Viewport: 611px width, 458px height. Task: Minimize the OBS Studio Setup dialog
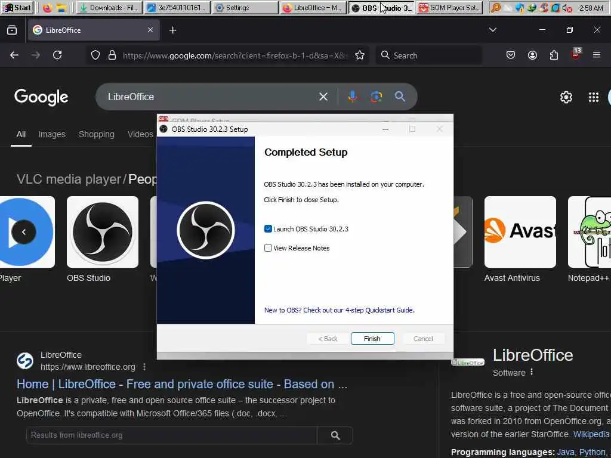385,129
